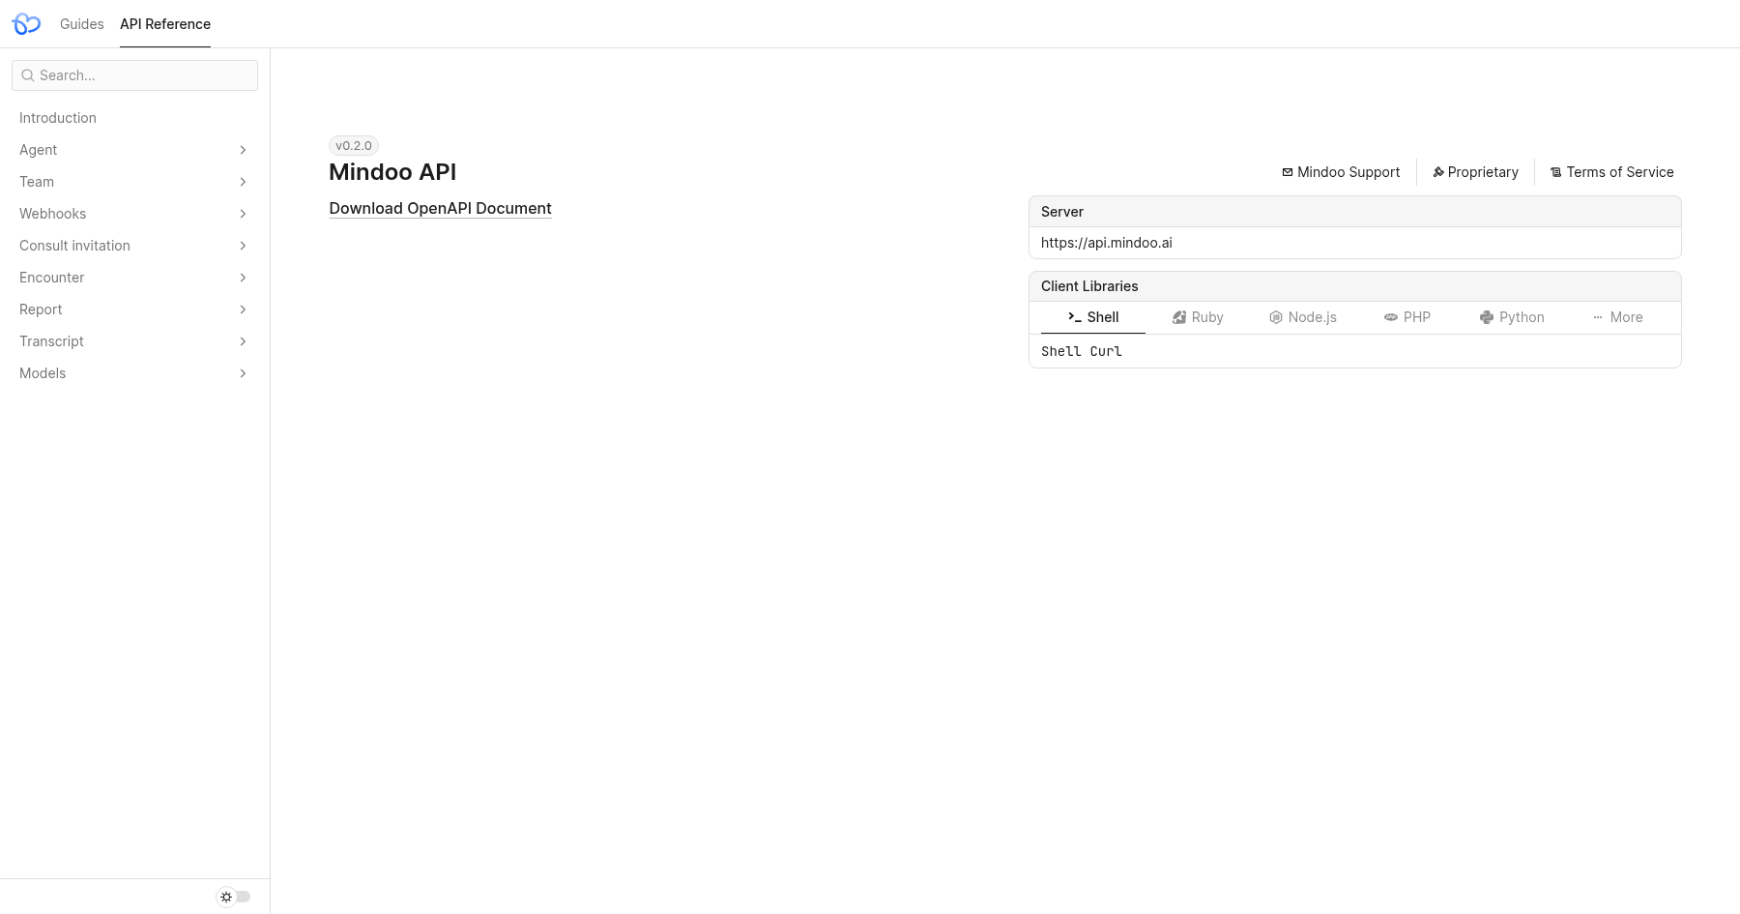Click the More ellipsis icon
The height and width of the screenshot is (914, 1740).
(1598, 317)
